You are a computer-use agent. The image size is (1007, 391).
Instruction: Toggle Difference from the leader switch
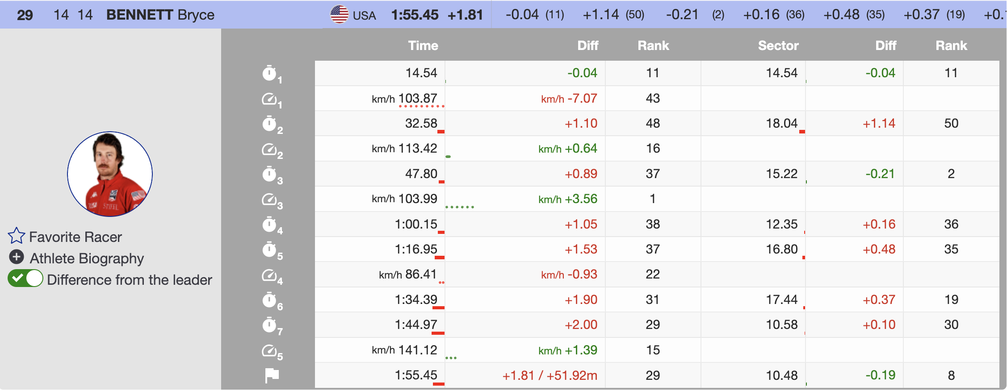(x=25, y=279)
